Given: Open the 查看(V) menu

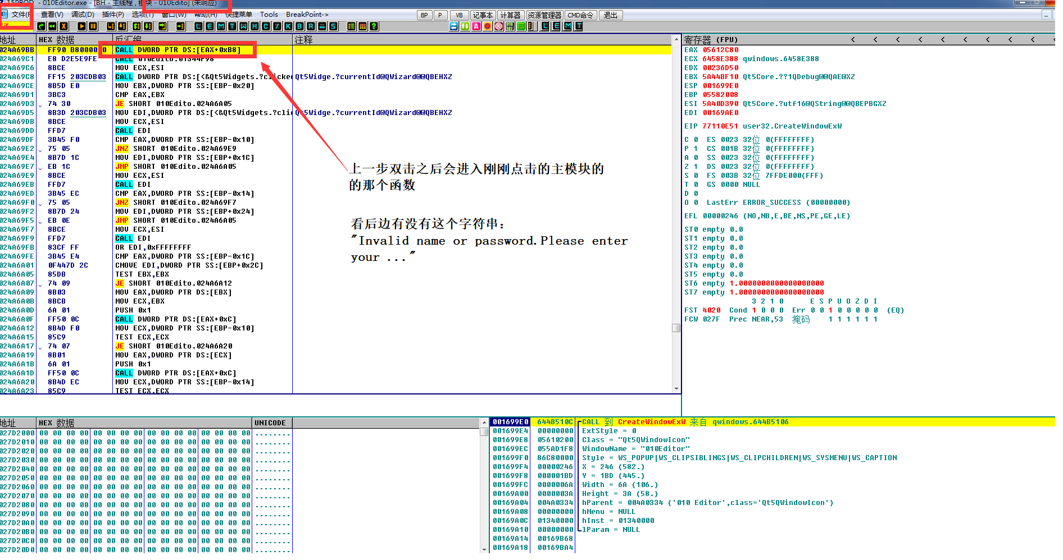Looking at the screenshot, I should pyautogui.click(x=52, y=15).
